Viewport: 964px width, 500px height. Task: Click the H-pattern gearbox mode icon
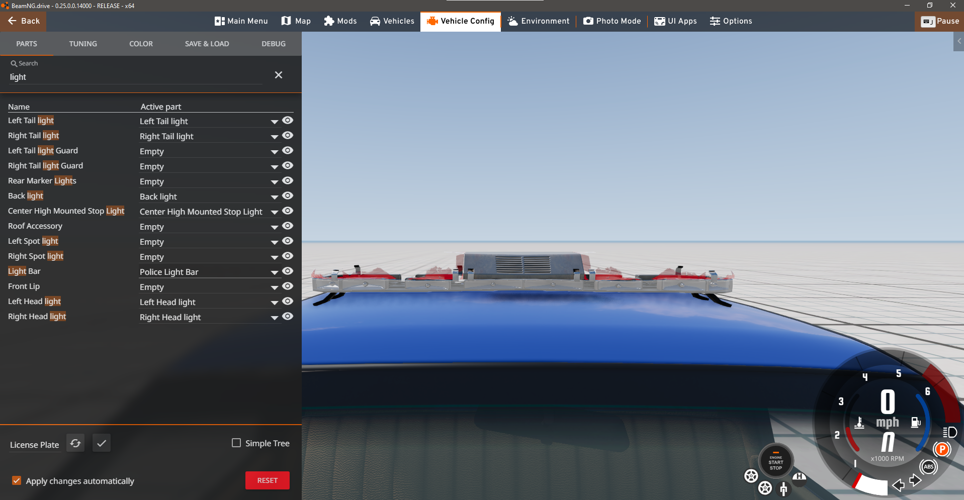tap(800, 476)
